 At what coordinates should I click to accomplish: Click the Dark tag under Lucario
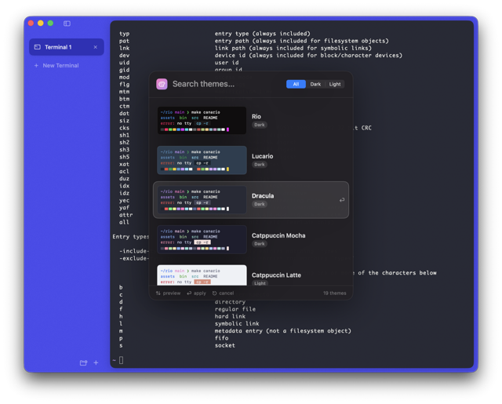260,165
